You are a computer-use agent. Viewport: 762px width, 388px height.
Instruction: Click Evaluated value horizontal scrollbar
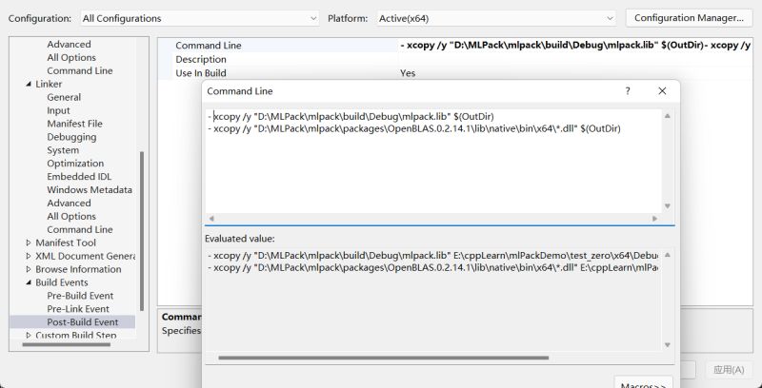384,358
